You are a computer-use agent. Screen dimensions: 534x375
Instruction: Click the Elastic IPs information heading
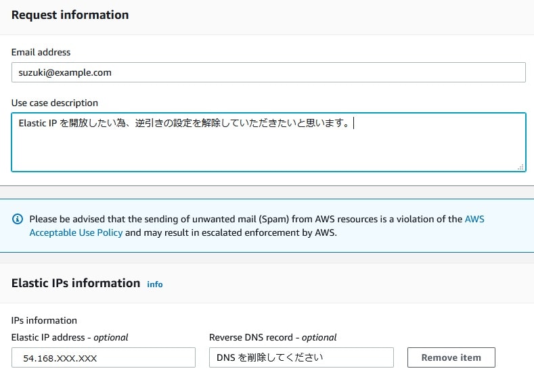coord(76,283)
